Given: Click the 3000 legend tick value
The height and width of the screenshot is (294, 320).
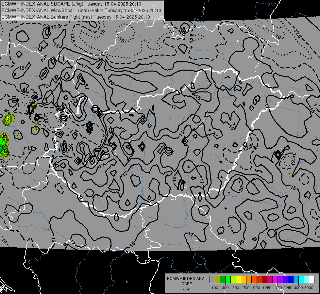Looking at the screenshot, I should [298, 288].
